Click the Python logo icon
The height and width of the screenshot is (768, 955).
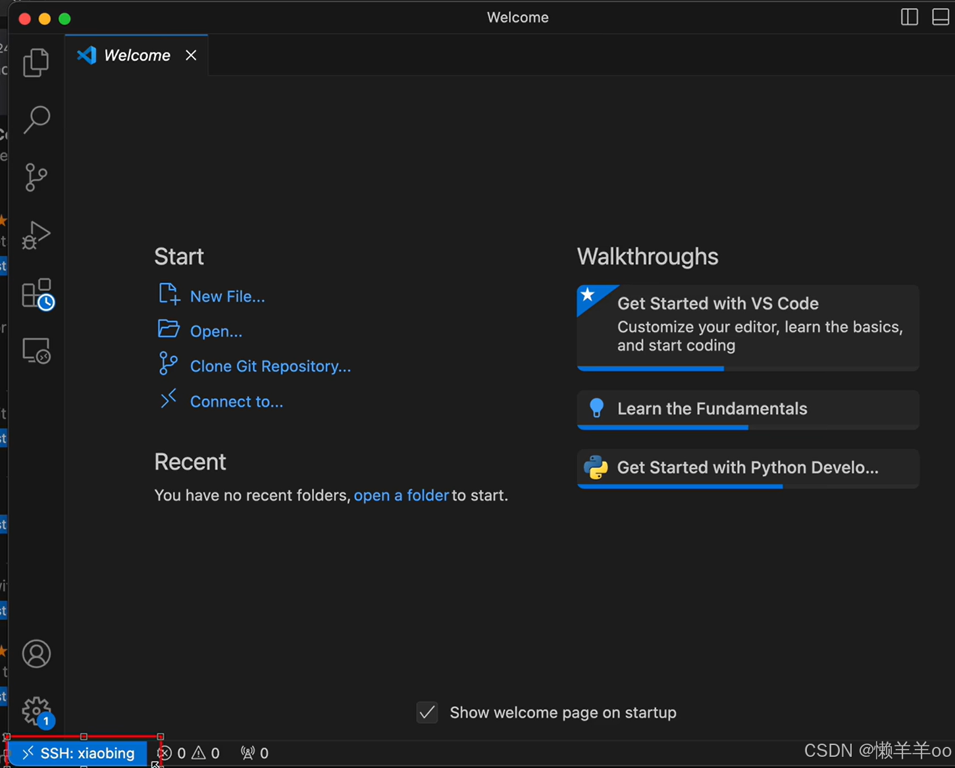pos(596,467)
